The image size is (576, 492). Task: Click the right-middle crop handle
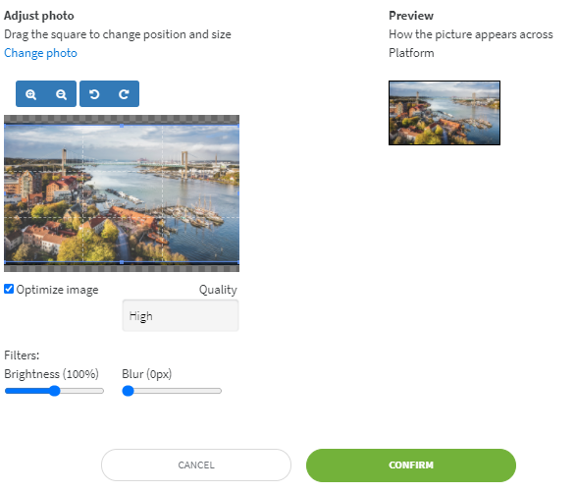(238, 193)
